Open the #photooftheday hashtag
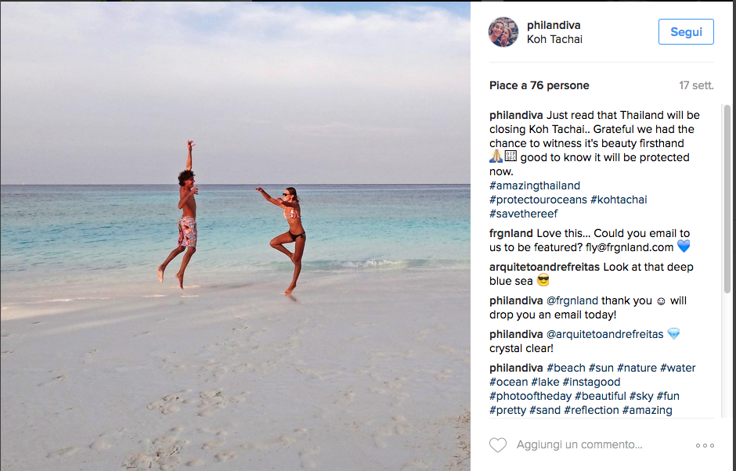 530,396
